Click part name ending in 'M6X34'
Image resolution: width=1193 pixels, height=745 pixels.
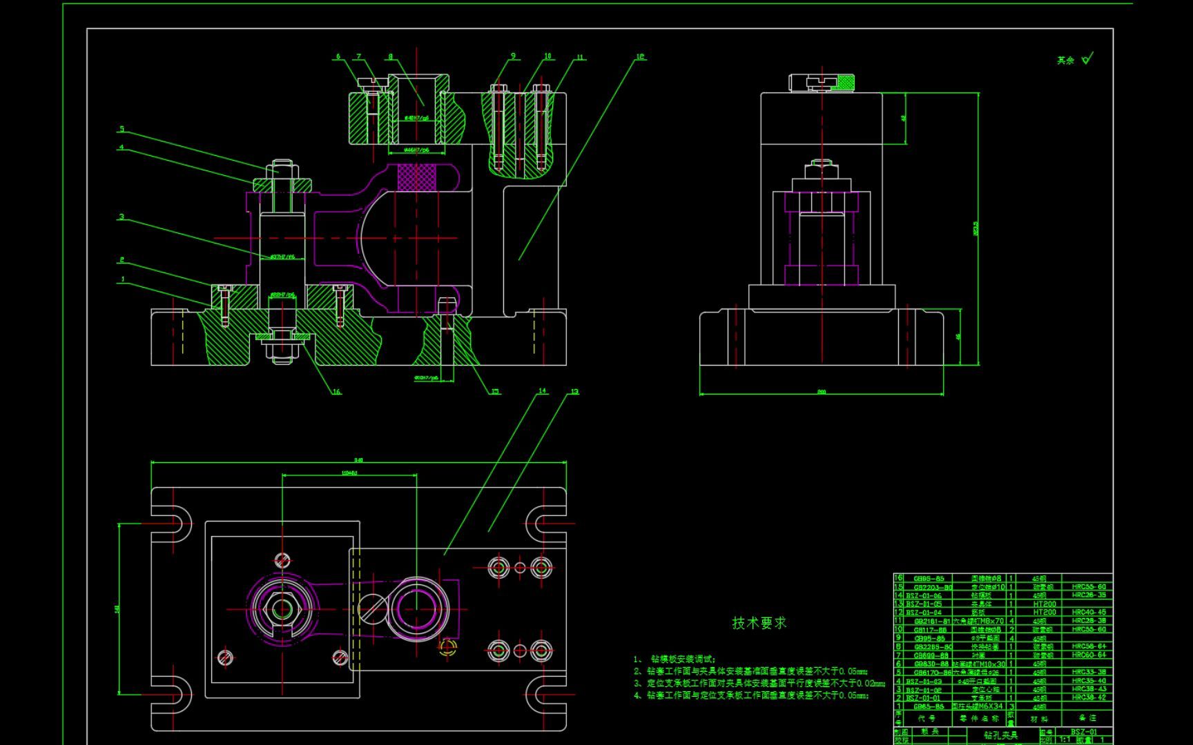click(x=978, y=706)
